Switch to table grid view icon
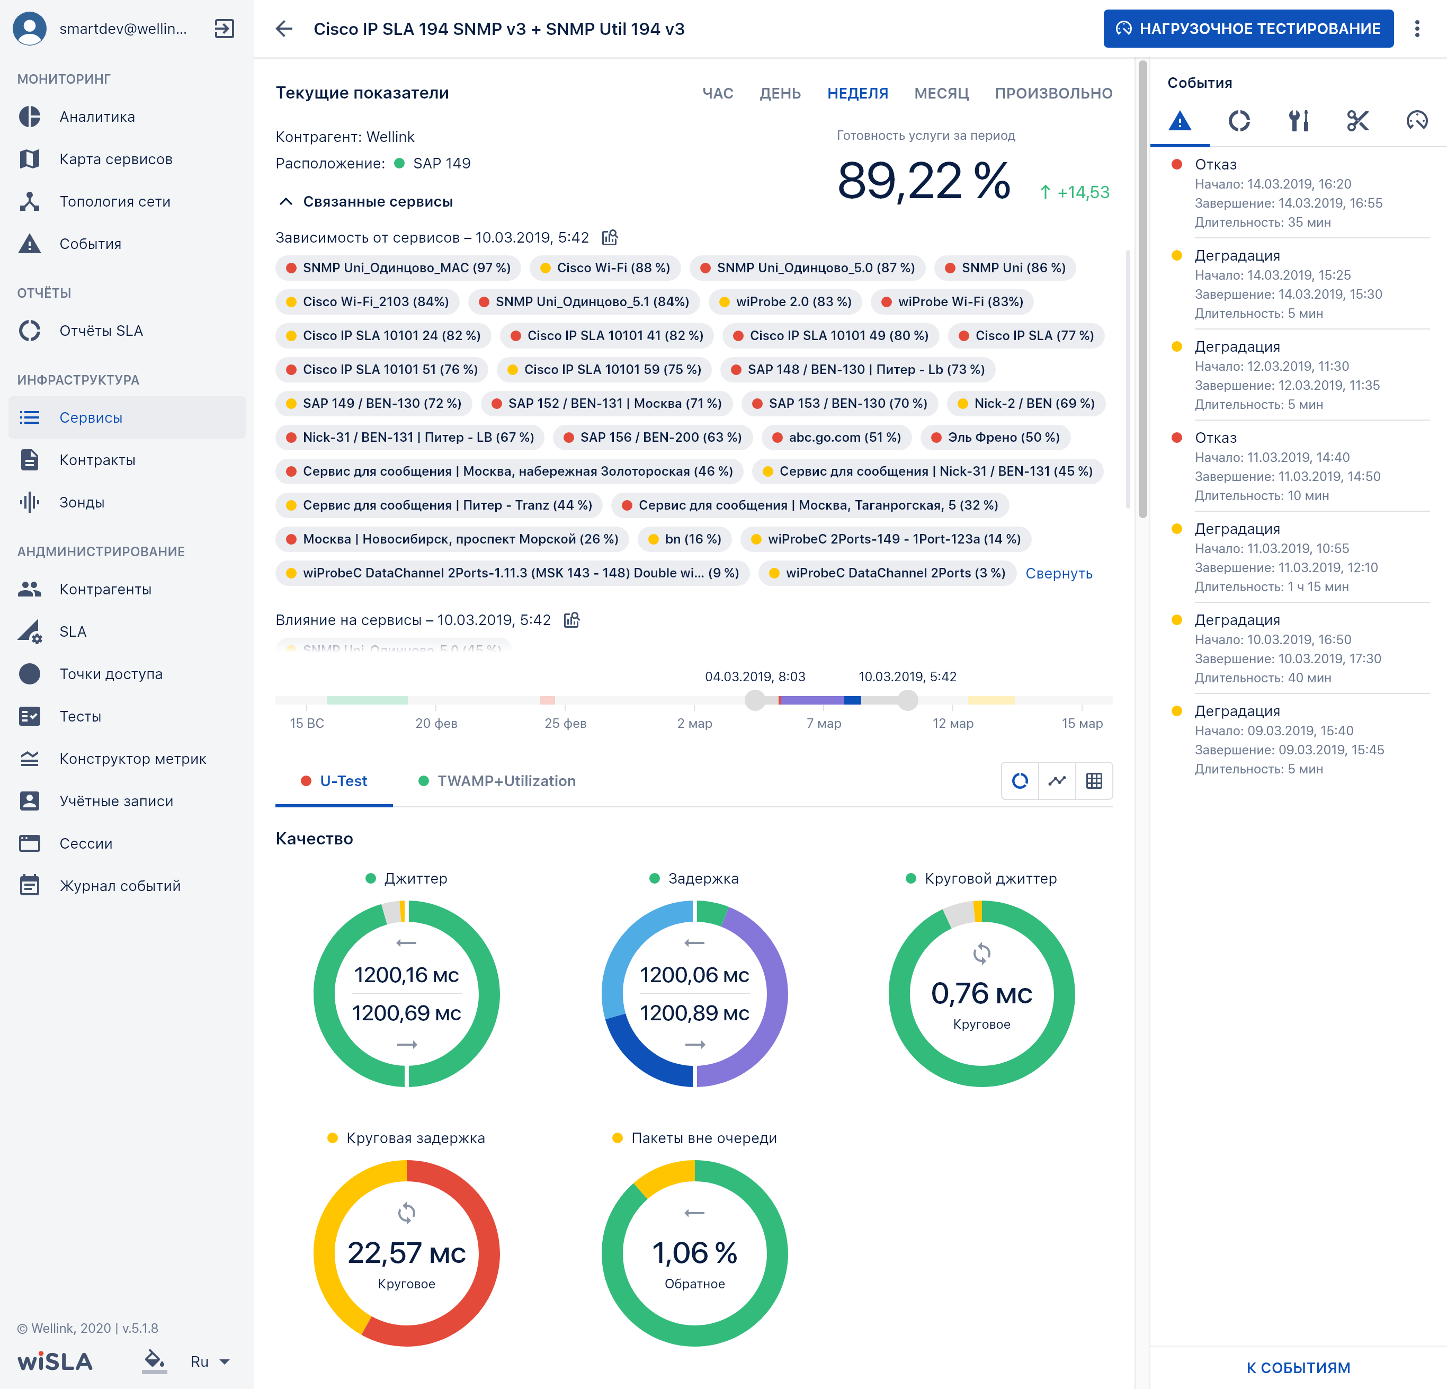The width and height of the screenshot is (1447, 1389). click(x=1093, y=780)
